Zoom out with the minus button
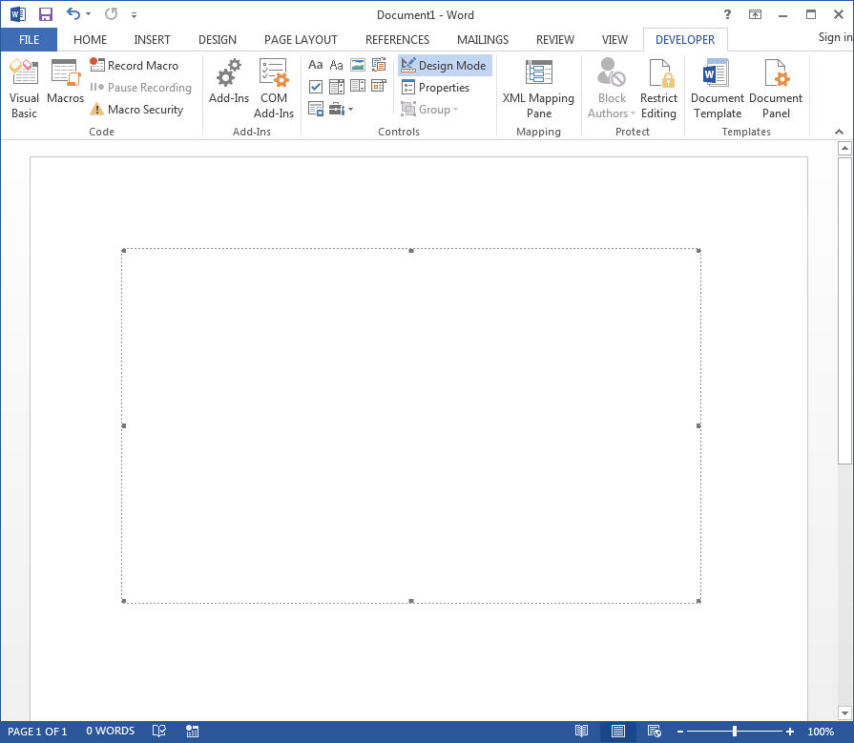This screenshot has height=743, width=854. 680,732
